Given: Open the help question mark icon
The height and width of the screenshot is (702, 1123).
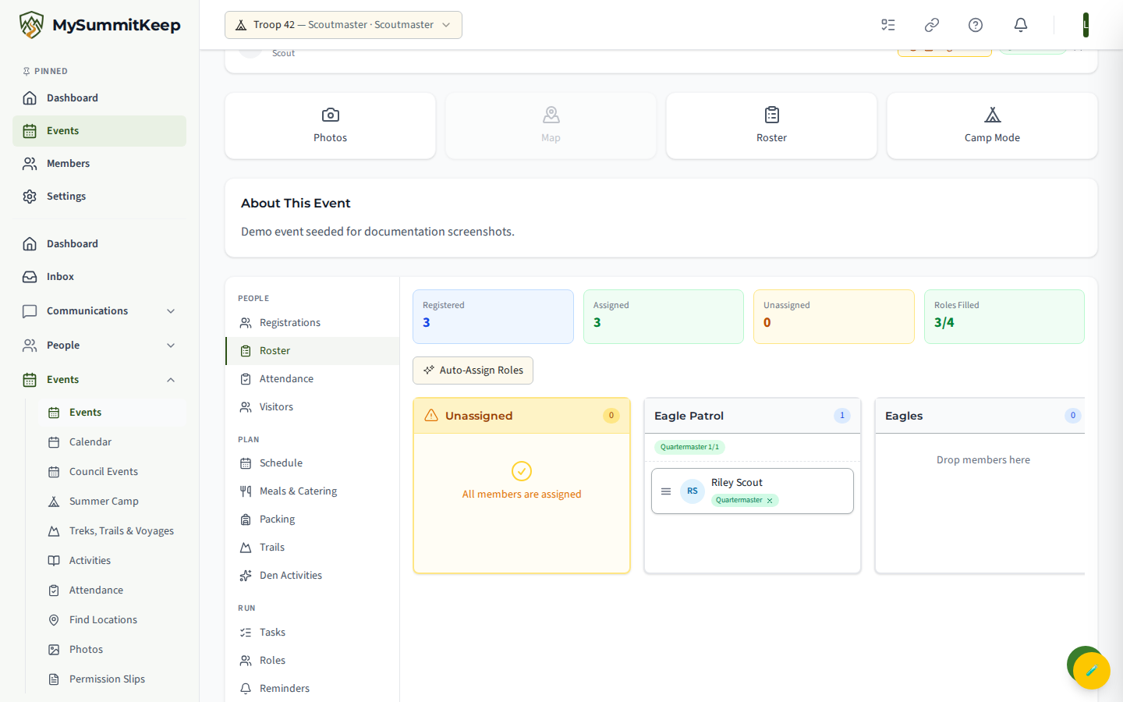Looking at the screenshot, I should coord(976,25).
